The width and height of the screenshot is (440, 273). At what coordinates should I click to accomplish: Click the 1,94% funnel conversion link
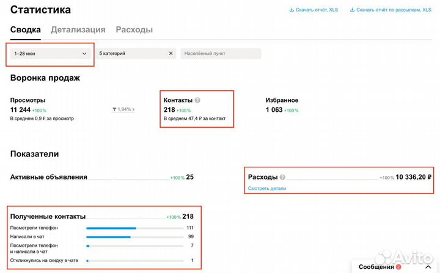123,109
